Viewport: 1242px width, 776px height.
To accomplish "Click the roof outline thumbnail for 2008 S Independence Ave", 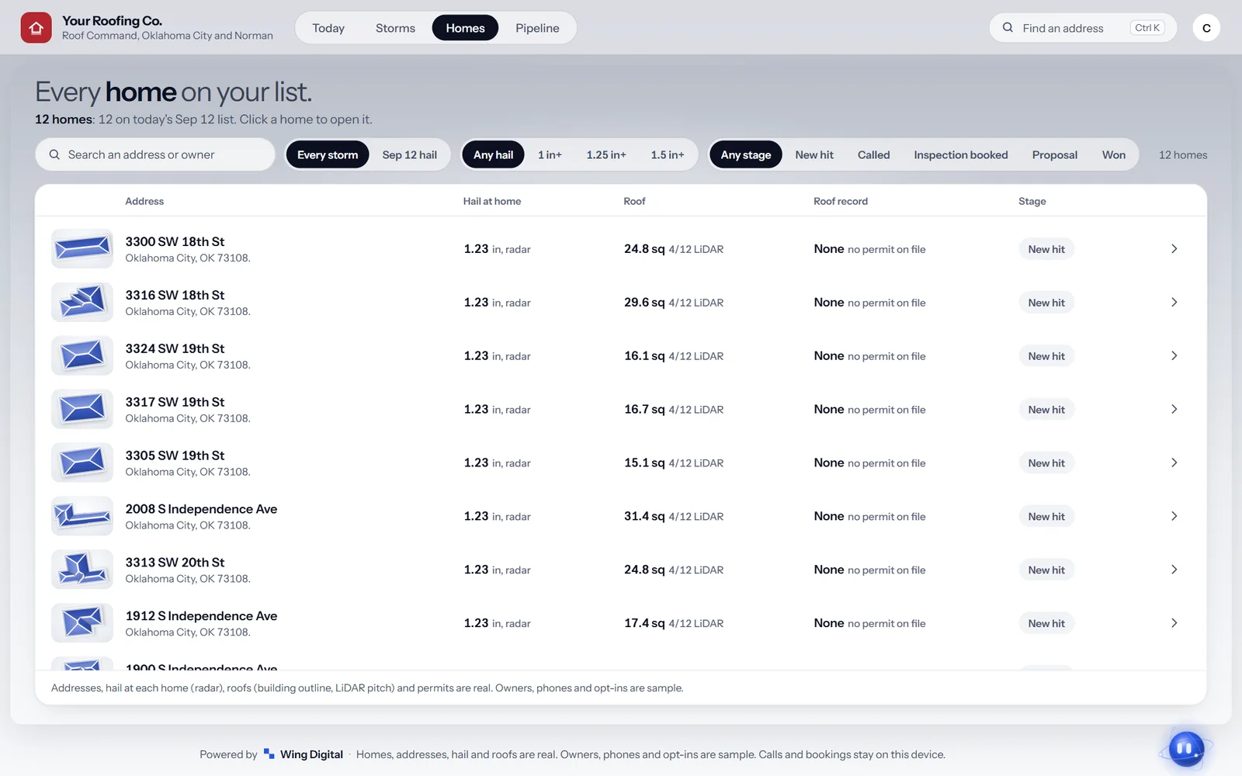I will click(82, 516).
